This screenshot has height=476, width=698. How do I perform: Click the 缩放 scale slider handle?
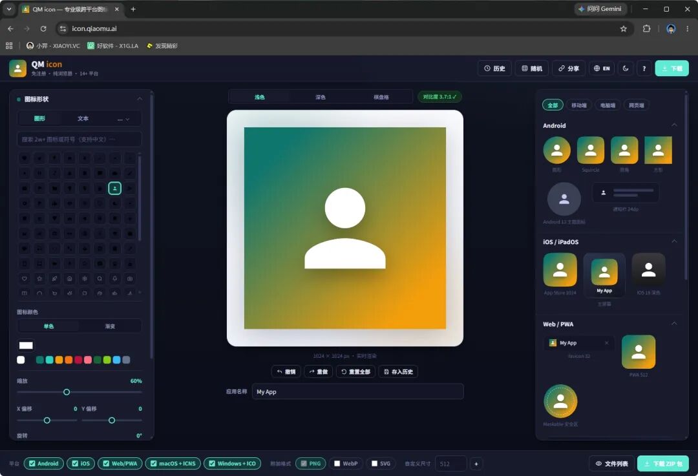[67, 392]
